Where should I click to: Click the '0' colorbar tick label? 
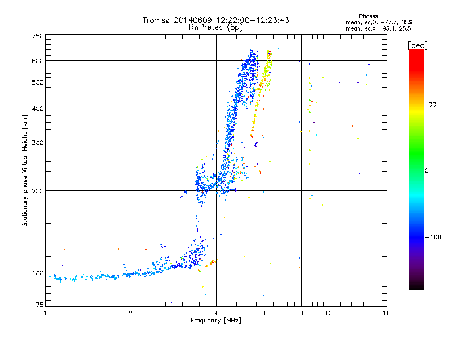(427, 171)
